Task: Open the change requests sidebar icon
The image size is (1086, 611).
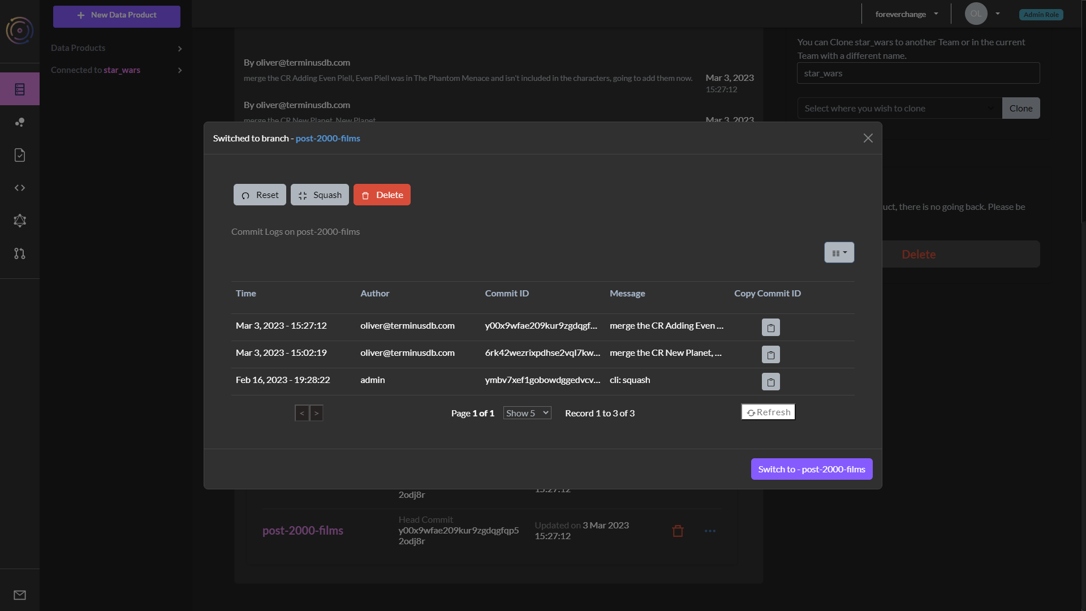Action: (x=20, y=253)
